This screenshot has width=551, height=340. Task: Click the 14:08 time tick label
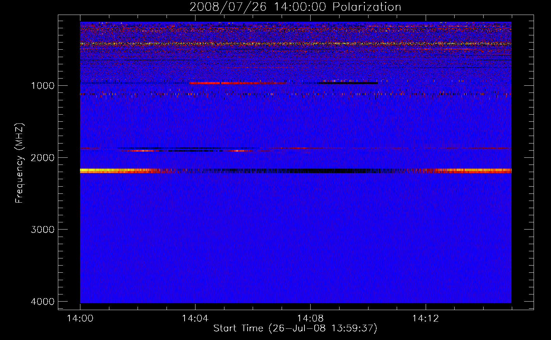tap(310, 319)
